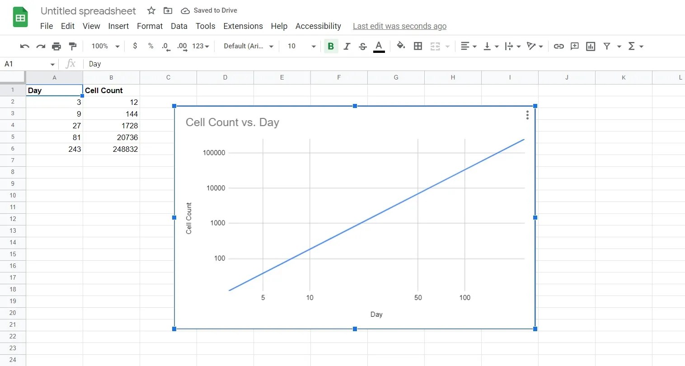The height and width of the screenshot is (366, 685).
Task: Open the Extensions menu
Action: (243, 26)
